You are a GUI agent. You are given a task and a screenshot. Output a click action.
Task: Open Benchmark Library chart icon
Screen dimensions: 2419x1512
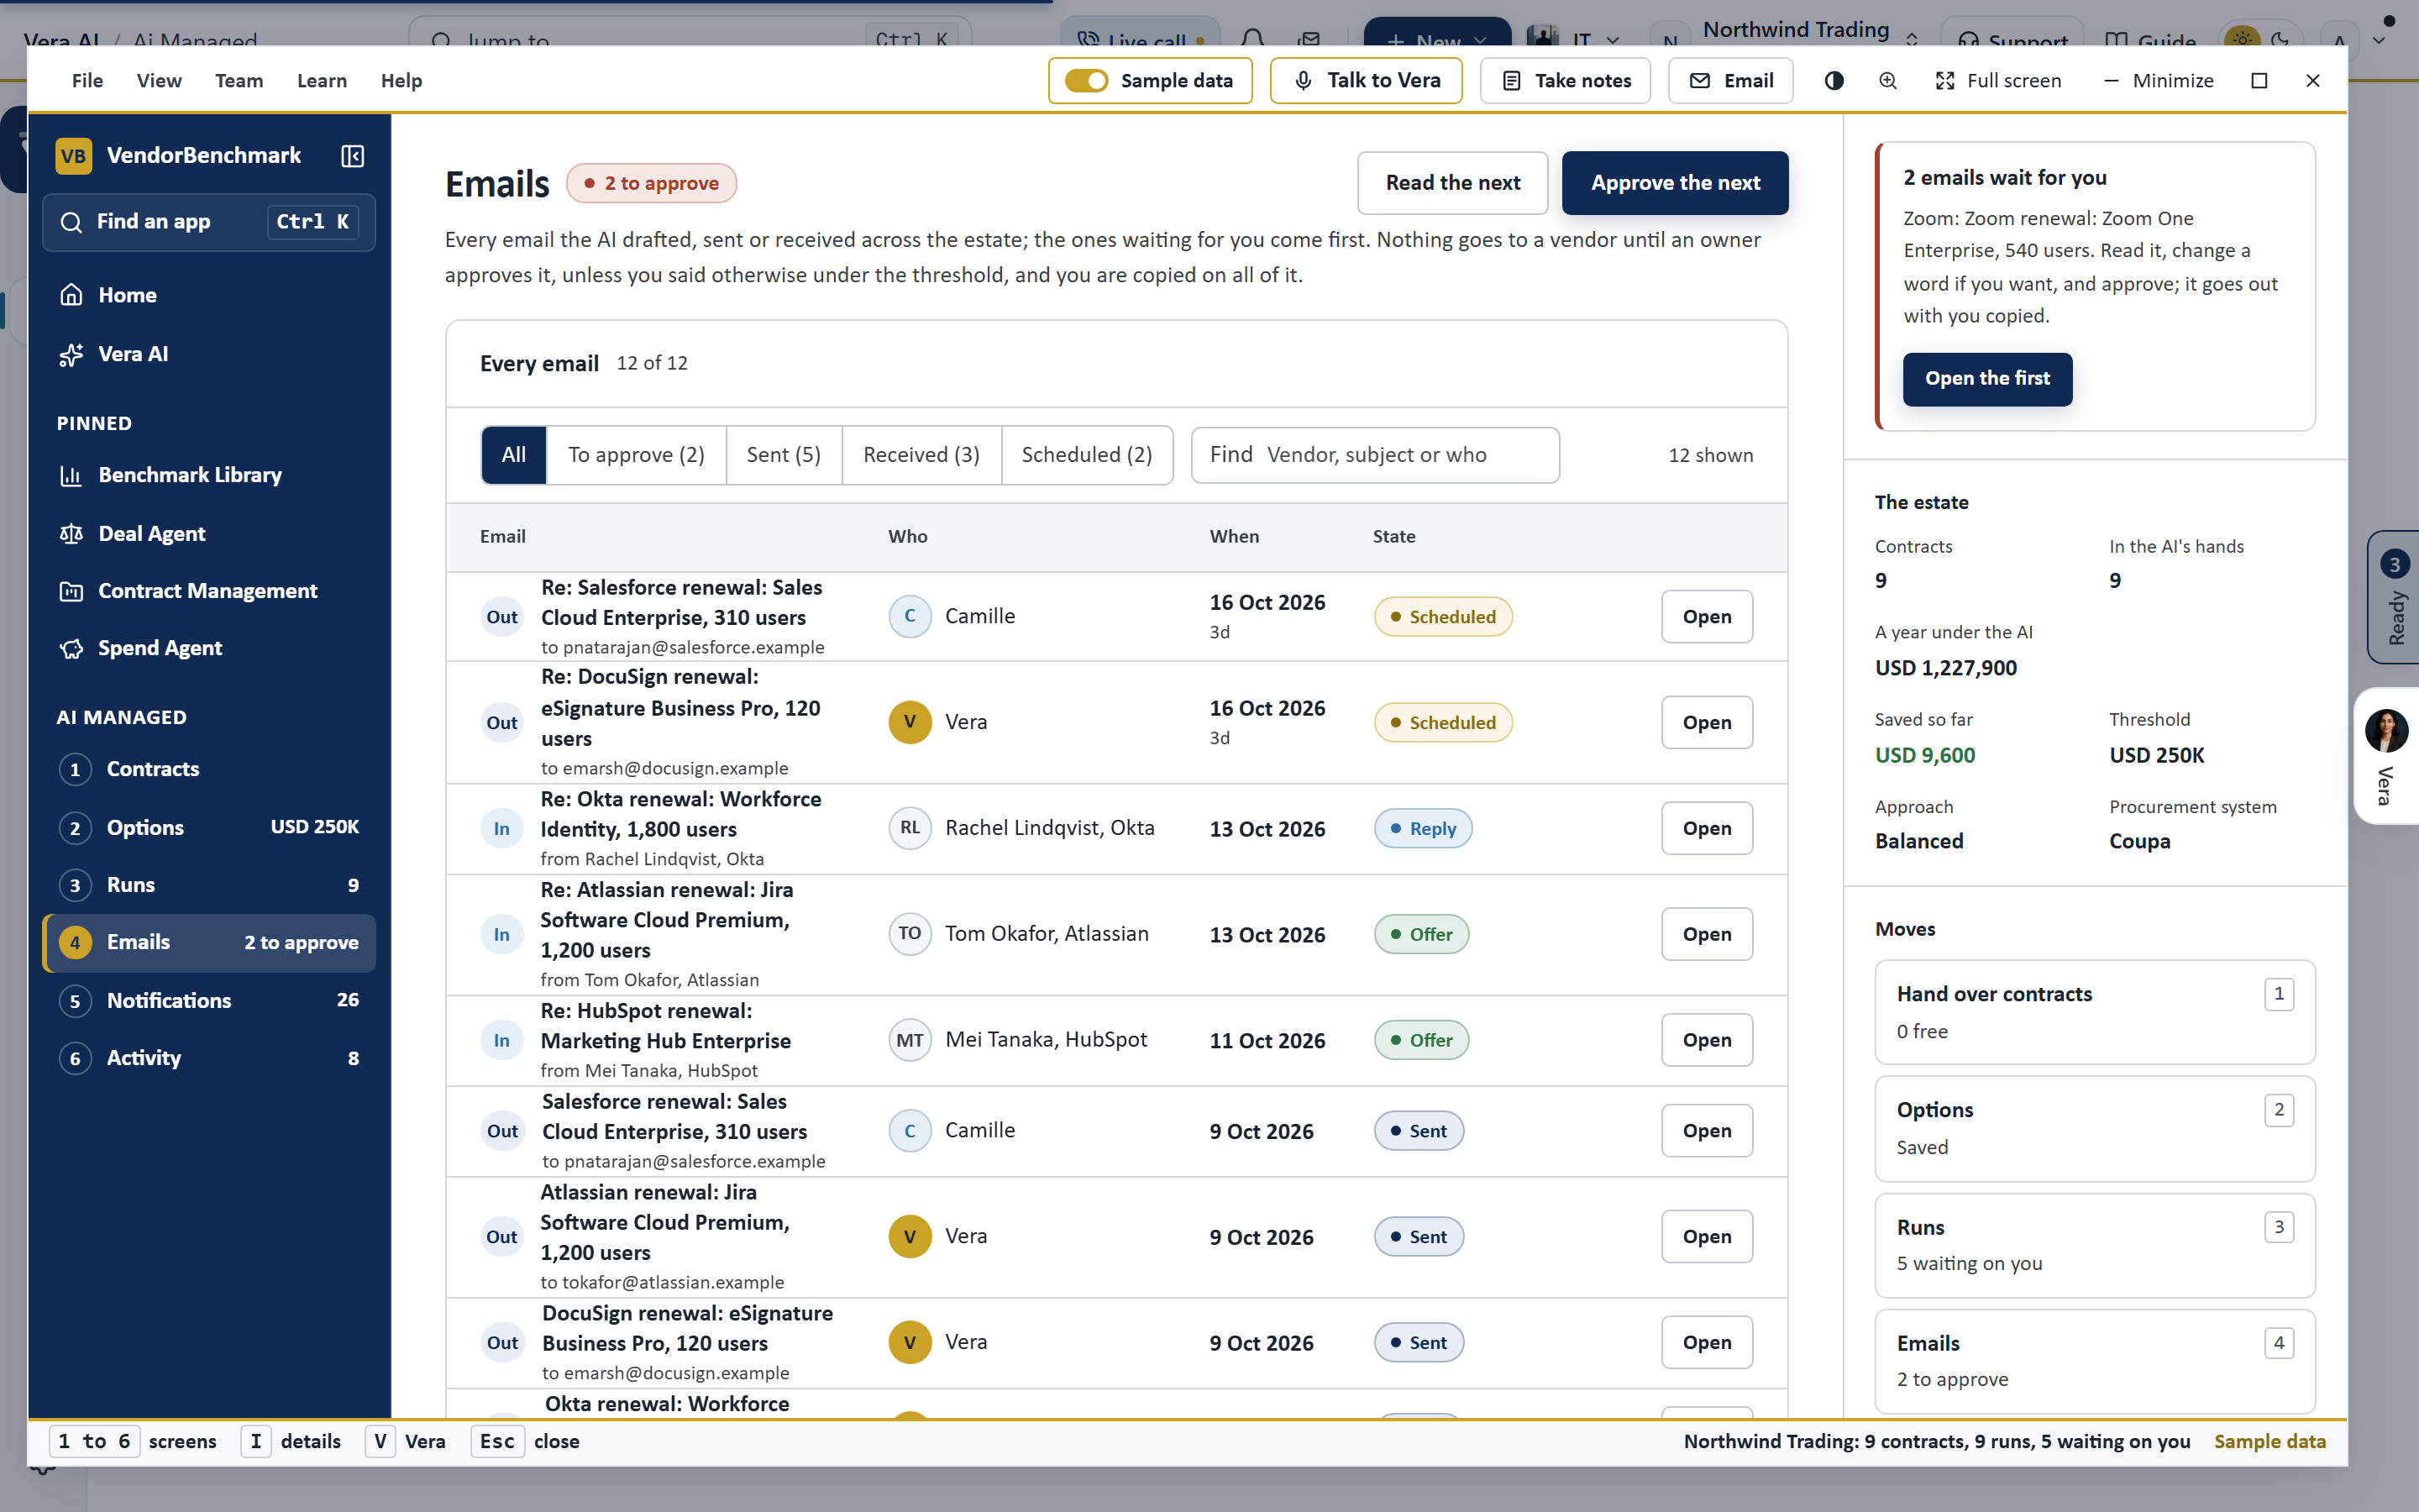[71, 475]
